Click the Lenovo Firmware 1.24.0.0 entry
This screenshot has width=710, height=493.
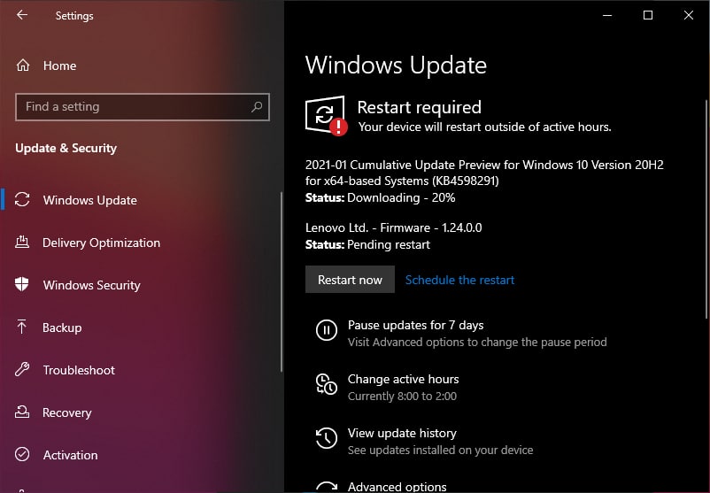click(393, 227)
